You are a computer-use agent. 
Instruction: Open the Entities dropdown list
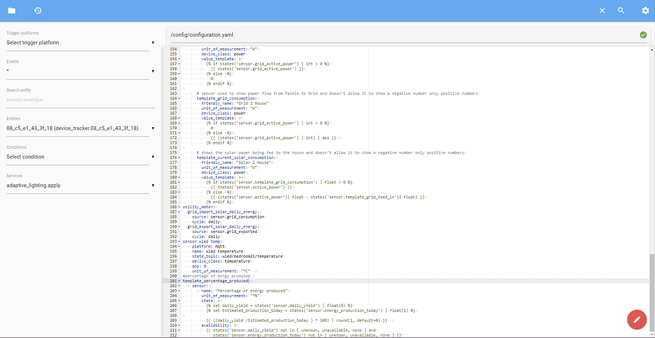pyautogui.click(x=80, y=128)
